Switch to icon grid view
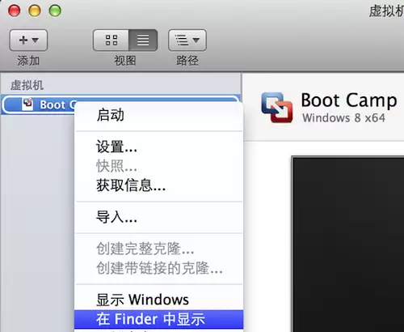 point(111,40)
